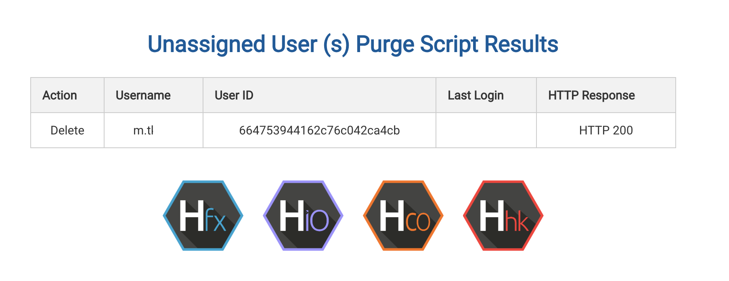Click the Action column header

tap(60, 95)
